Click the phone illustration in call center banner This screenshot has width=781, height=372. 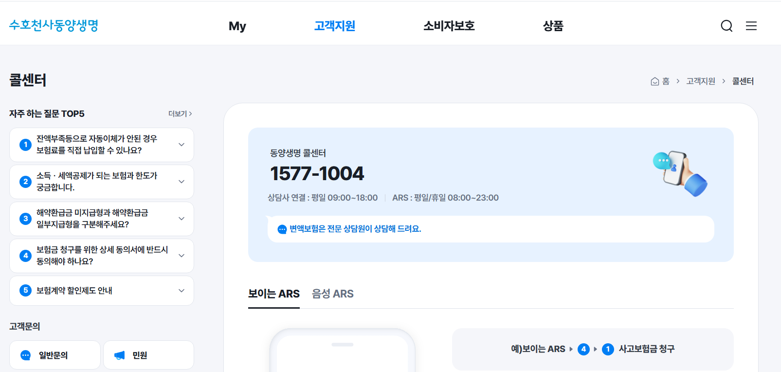pos(680,173)
